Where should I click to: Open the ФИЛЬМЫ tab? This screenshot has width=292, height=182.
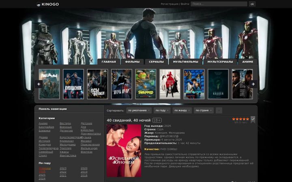(x=132, y=61)
